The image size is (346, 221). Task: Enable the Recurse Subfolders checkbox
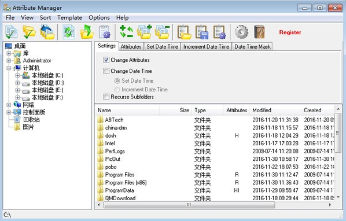click(106, 97)
